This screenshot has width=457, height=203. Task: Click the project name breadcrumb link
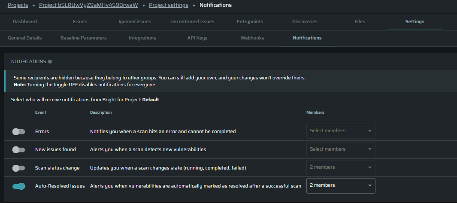coord(89,5)
